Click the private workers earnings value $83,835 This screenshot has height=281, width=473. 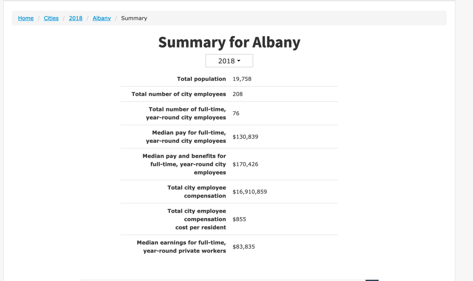coord(244,247)
